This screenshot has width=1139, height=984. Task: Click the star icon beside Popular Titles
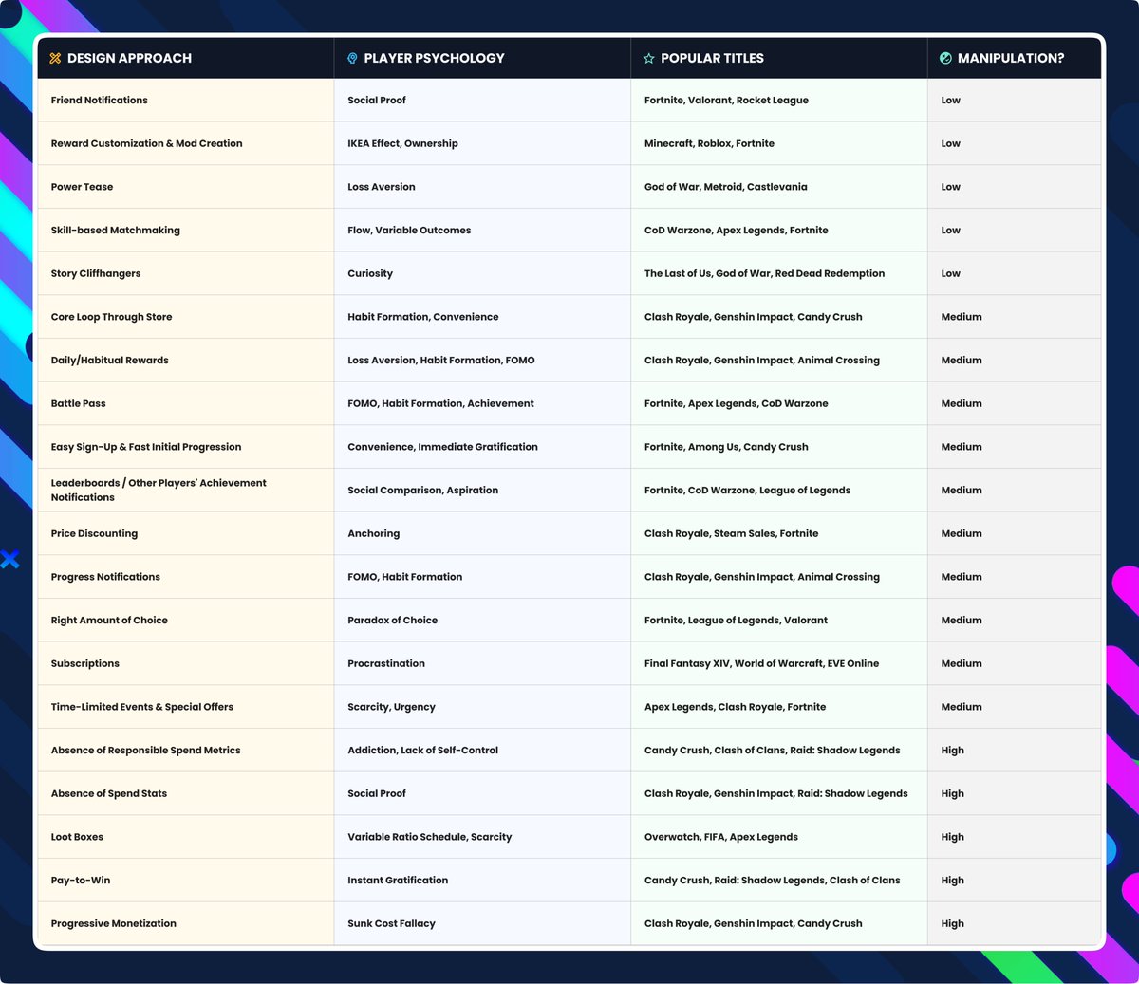pyautogui.click(x=649, y=58)
